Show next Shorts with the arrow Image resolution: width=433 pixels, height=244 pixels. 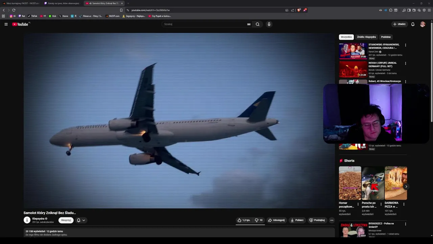pyautogui.click(x=406, y=187)
